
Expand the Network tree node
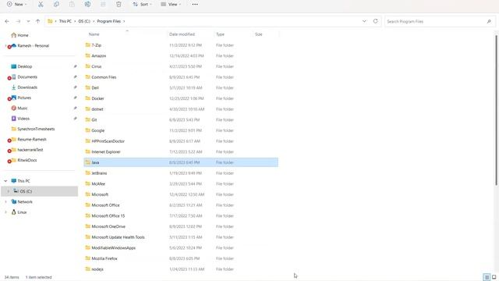(5, 202)
